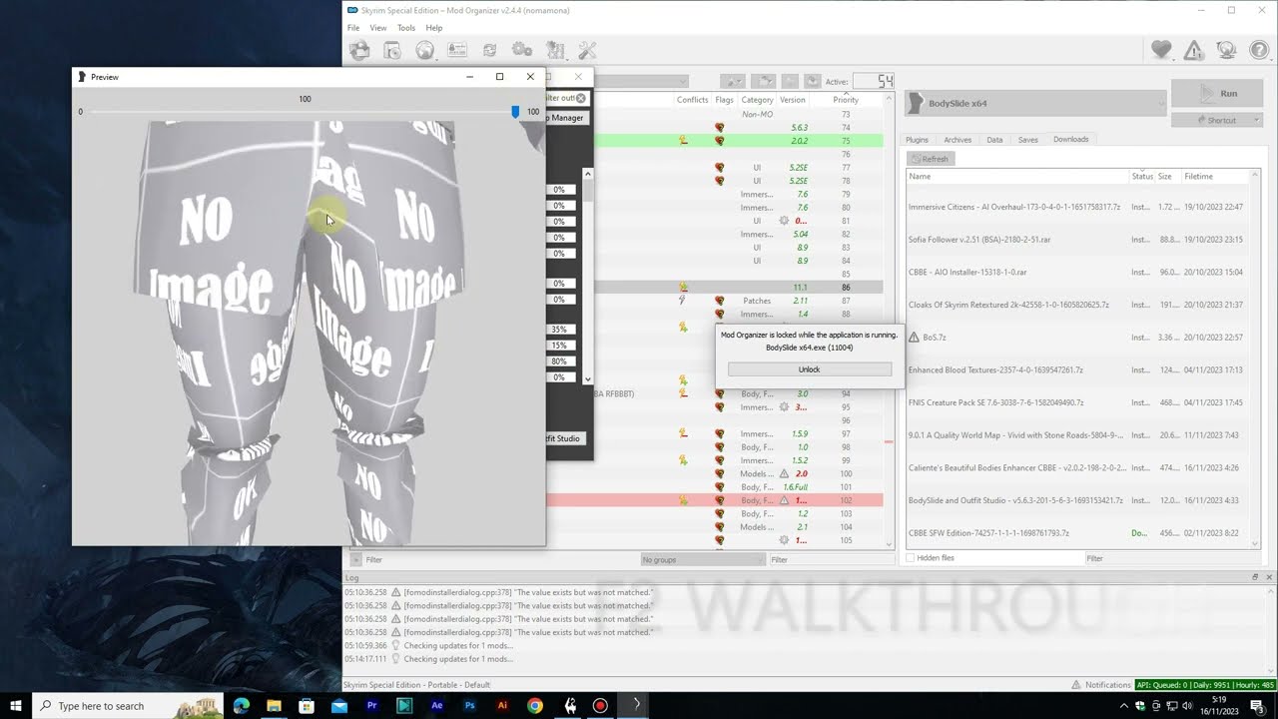Sort mod list by Conflicts column
1278x719 pixels.
click(x=692, y=100)
